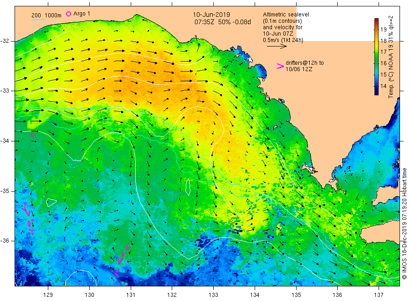Click the '10/06 12Z' drifter time text
Image resolution: width=410 pixels, height=301 pixels.
pos(298,69)
